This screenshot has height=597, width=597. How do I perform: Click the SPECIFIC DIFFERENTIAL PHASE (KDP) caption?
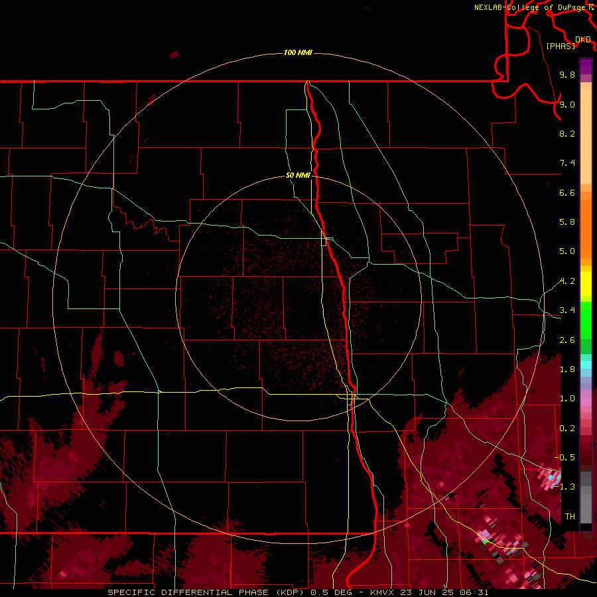pos(206,592)
